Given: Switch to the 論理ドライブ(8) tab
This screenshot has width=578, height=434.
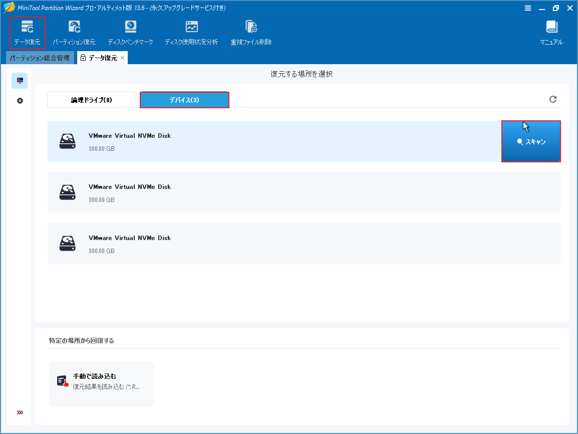Looking at the screenshot, I should [91, 99].
